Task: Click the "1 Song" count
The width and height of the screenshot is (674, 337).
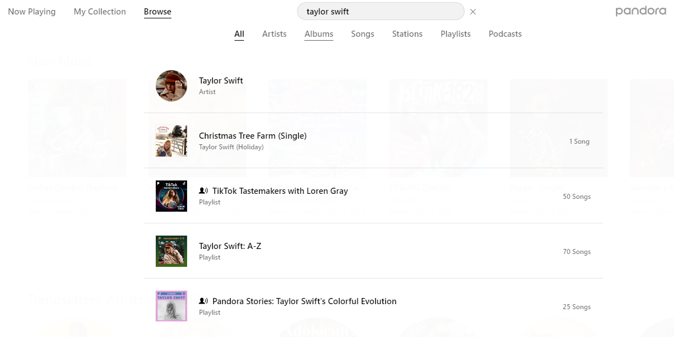Action: coord(580,141)
